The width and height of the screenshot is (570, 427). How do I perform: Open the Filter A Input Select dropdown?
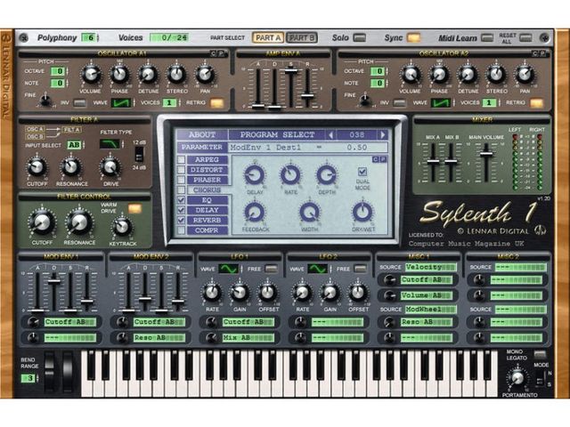(x=74, y=145)
